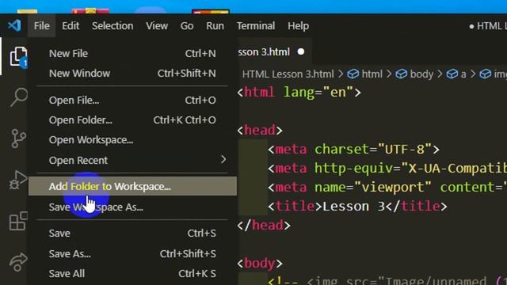
Task: Click the body breadcrumb label
Action: tap(421, 74)
